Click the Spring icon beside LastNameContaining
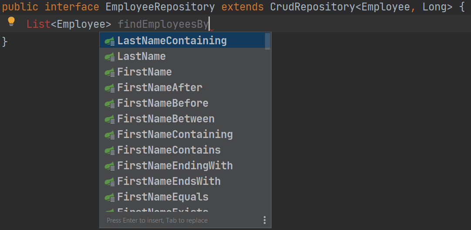 click(110, 41)
